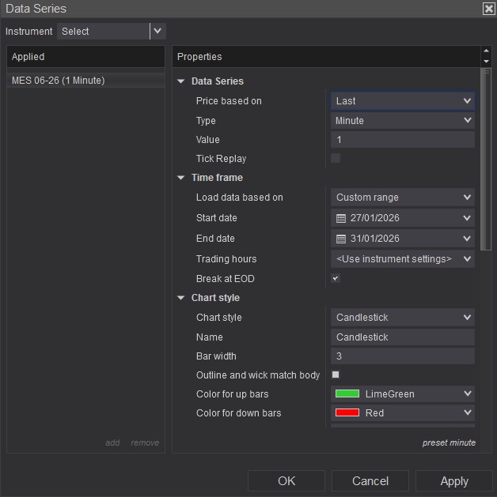Click the properties panel scroll up arrow
The width and height of the screenshot is (497, 497).
(486, 52)
